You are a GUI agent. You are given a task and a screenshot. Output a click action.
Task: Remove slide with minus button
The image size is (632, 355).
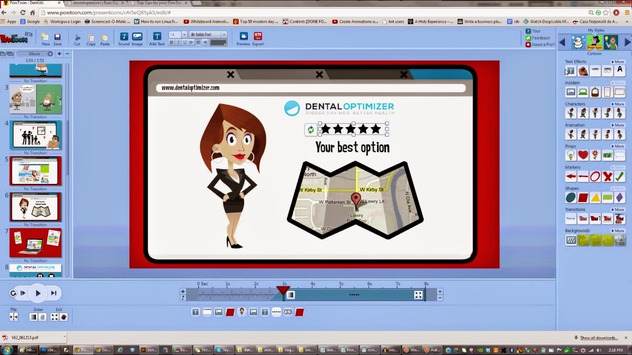(x=67, y=54)
